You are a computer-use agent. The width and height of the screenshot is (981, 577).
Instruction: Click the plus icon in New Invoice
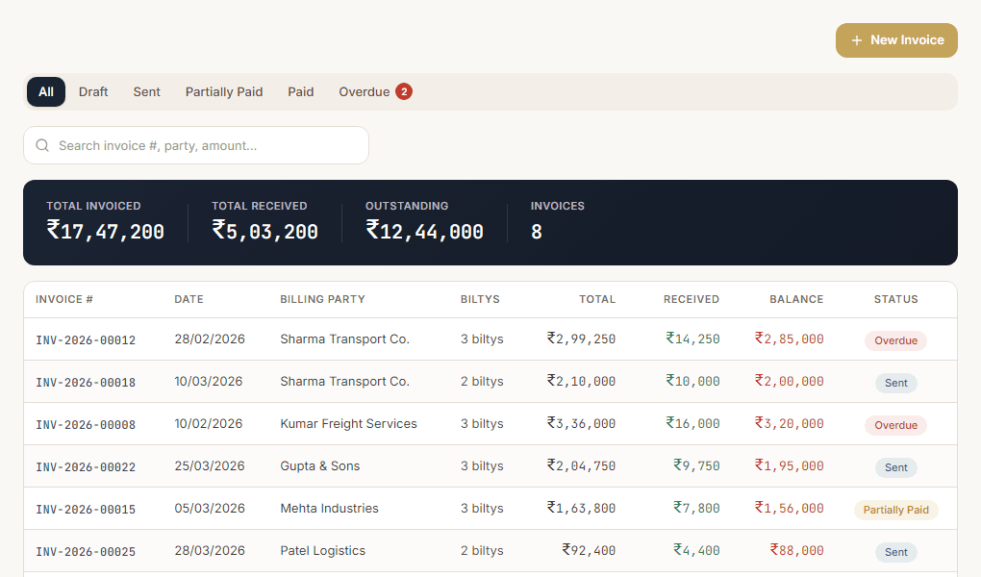point(857,40)
